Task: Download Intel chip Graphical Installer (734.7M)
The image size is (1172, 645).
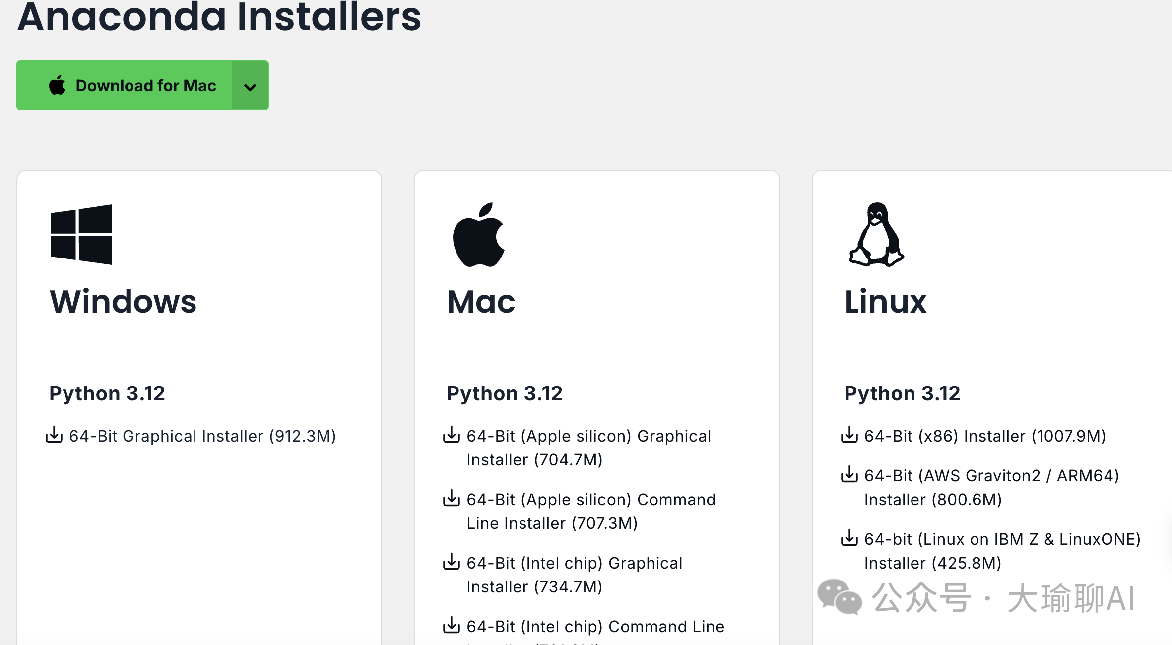Action: pyautogui.click(x=574, y=563)
